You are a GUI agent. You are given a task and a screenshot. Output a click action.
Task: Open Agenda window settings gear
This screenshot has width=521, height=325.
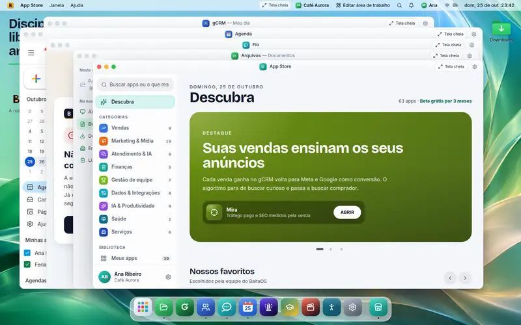[474, 34]
